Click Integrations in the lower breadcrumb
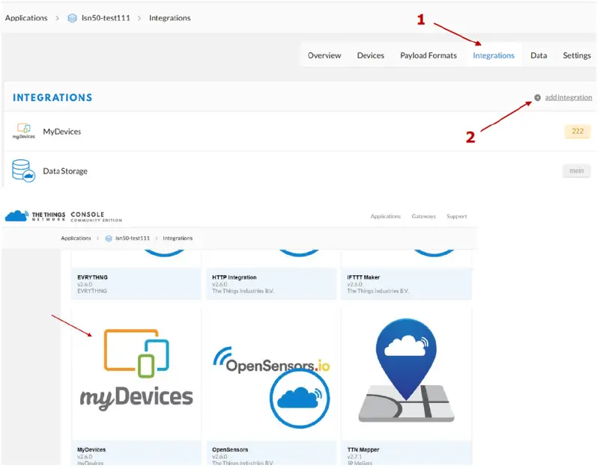Image resolution: width=606 pixels, height=468 pixels. pos(178,238)
